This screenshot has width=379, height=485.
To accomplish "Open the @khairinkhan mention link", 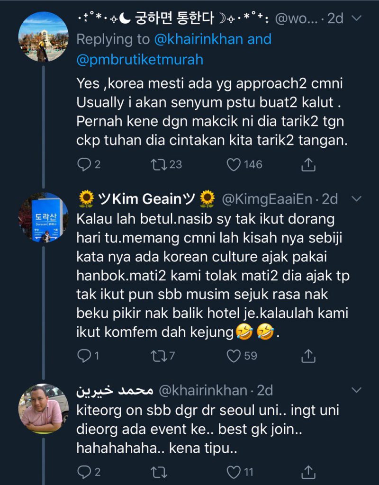I will pyautogui.click(x=198, y=39).
